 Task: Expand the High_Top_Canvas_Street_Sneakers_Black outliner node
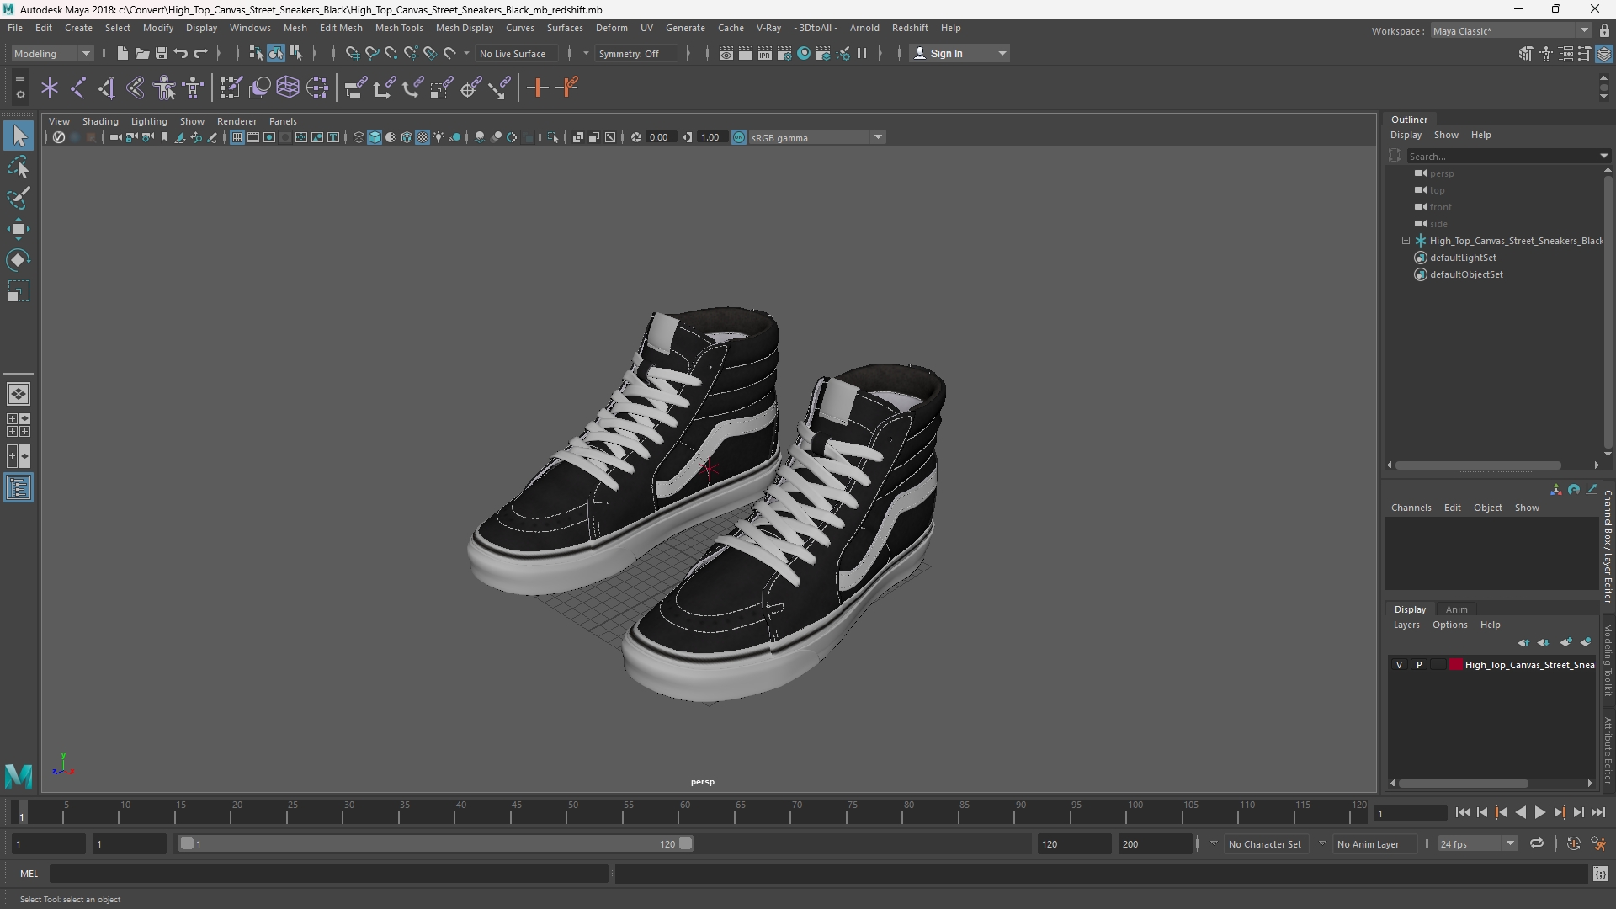(x=1406, y=241)
